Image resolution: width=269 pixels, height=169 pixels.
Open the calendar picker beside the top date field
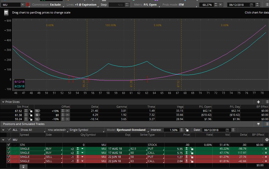[x=251, y=5]
